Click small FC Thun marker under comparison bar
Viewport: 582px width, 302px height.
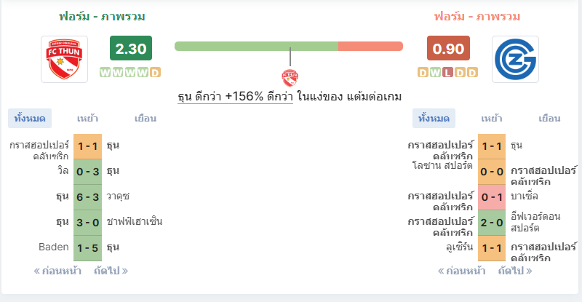(290, 78)
